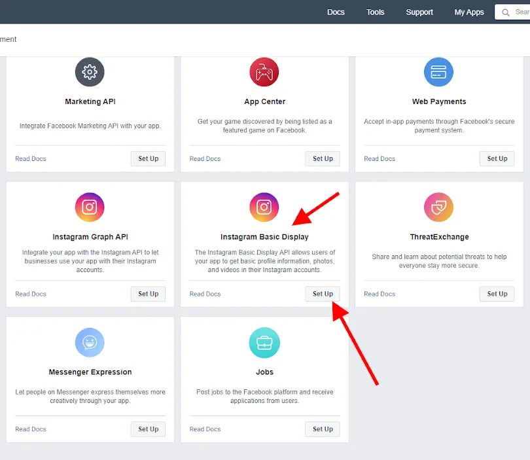Read Docs for Instagram Graph API
The image size is (530, 460).
pos(31,294)
